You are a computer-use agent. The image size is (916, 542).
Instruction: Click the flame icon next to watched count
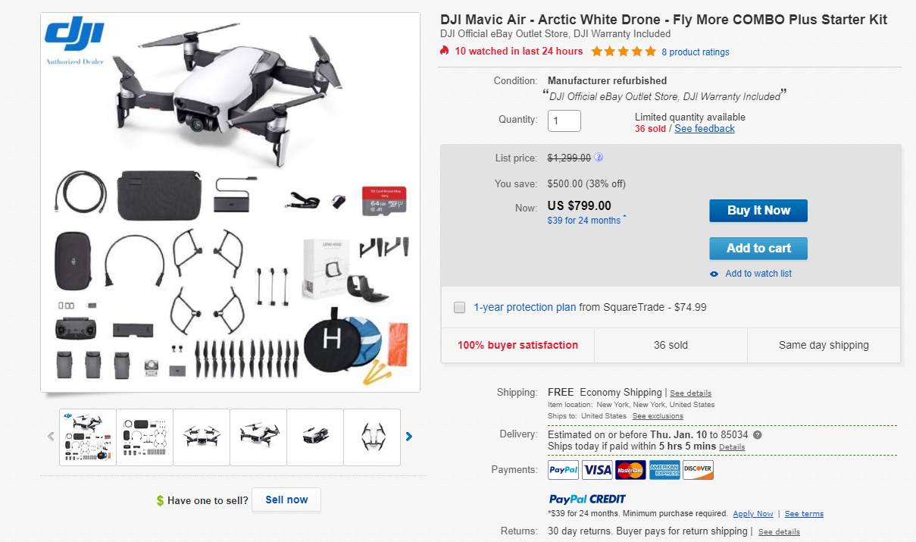pyautogui.click(x=444, y=51)
